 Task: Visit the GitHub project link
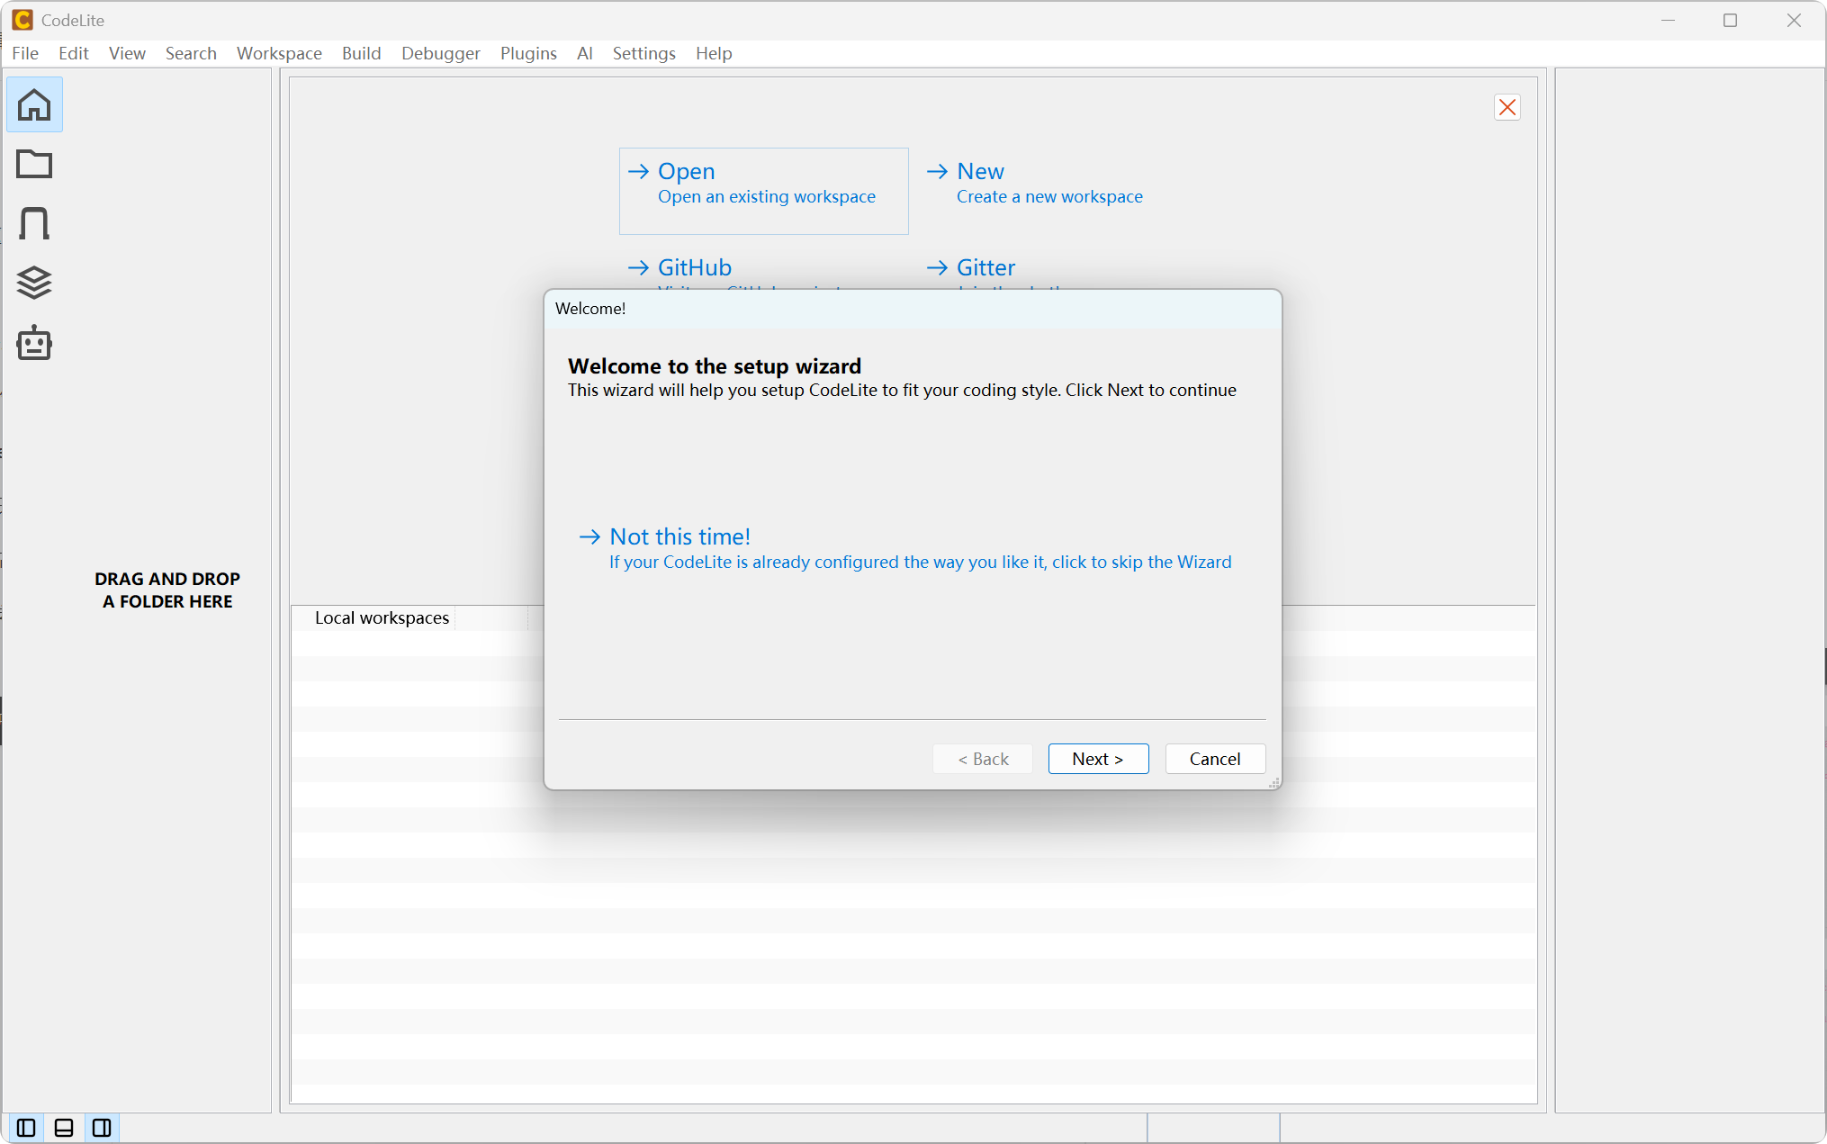(x=694, y=267)
